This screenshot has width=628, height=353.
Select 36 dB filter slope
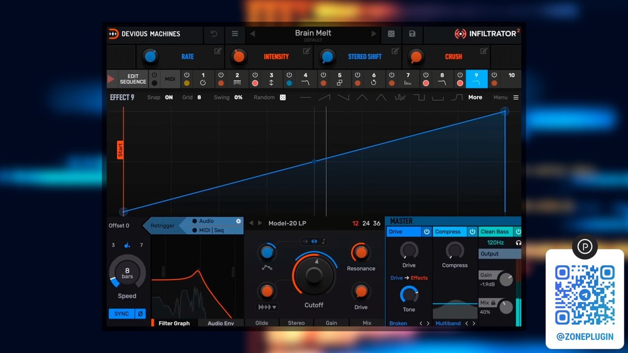click(x=377, y=223)
